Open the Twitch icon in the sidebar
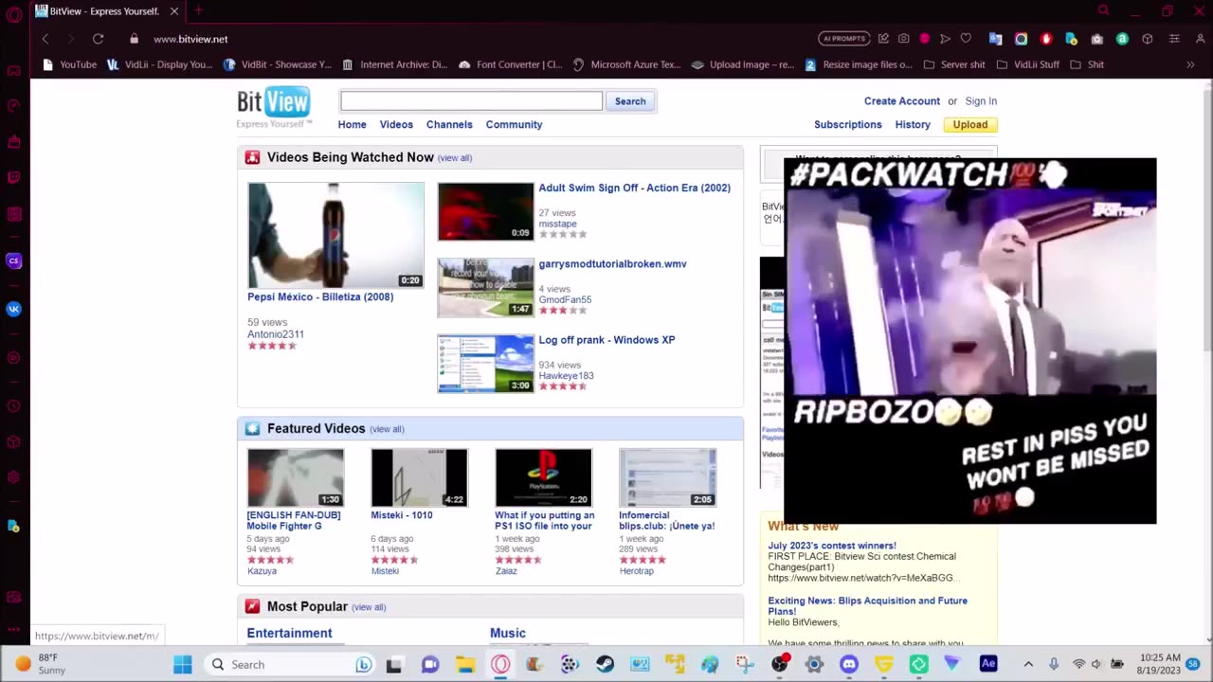The image size is (1213, 682). [13, 177]
